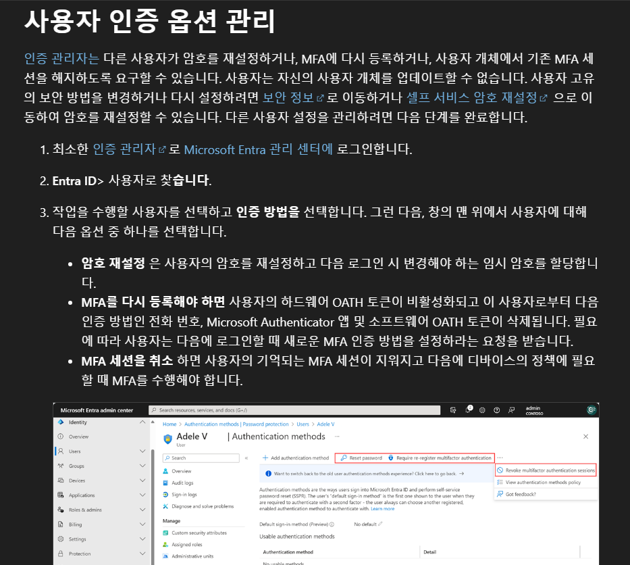Open the portal settings gear in header
The width and height of the screenshot is (630, 565).
coord(482,410)
